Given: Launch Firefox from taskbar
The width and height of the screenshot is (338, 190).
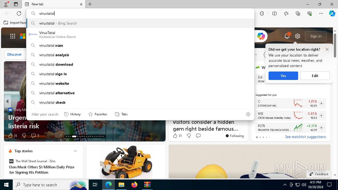Looking at the screenshot, I should [x=134, y=185].
